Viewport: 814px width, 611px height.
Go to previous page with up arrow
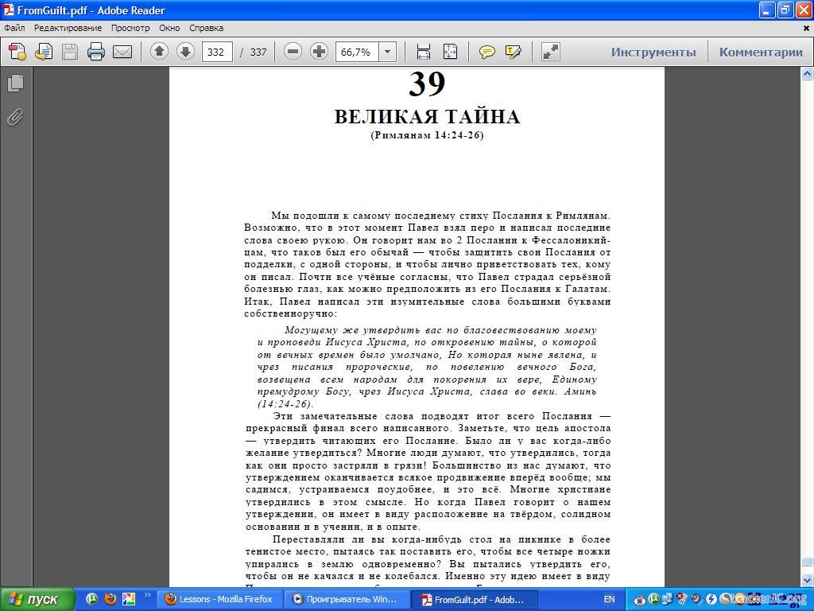[159, 53]
